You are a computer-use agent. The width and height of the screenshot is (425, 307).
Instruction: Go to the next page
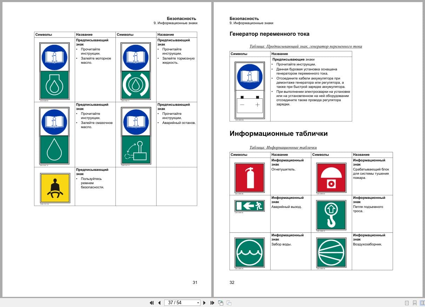click(205, 303)
